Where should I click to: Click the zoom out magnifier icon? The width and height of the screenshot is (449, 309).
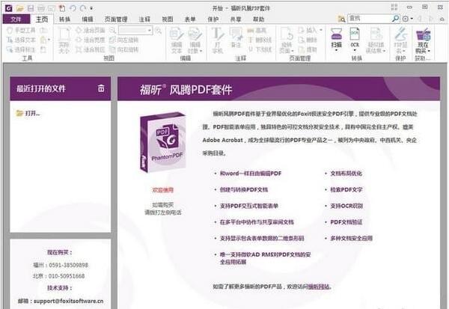(112, 30)
